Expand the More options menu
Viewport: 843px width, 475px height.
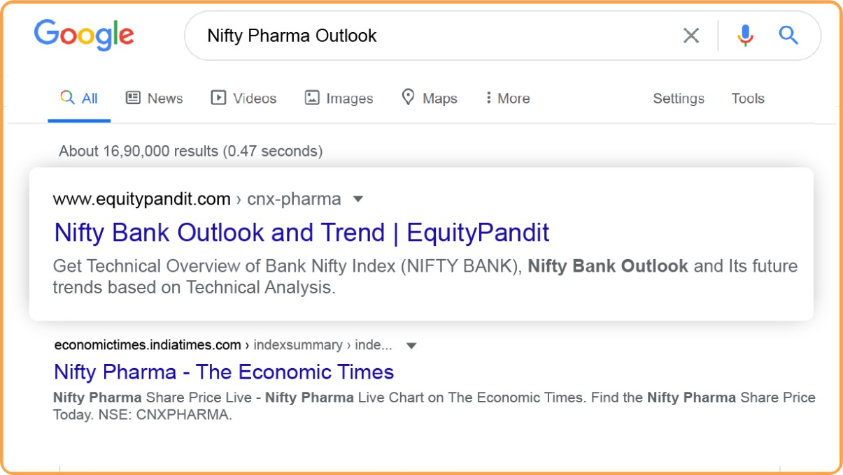[507, 98]
